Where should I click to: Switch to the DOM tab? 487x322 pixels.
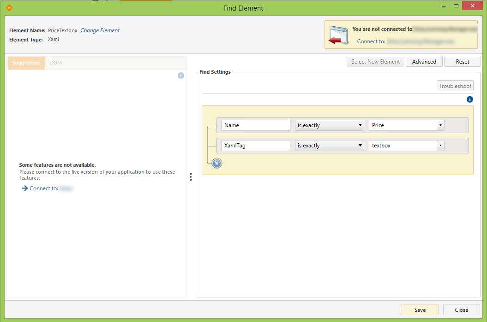point(56,63)
